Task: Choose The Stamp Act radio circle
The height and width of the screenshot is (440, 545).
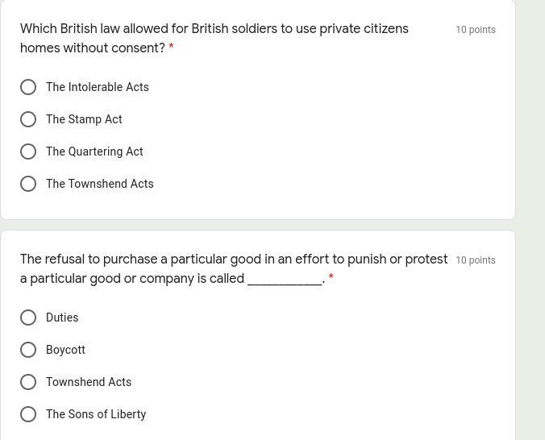Action: [x=28, y=119]
